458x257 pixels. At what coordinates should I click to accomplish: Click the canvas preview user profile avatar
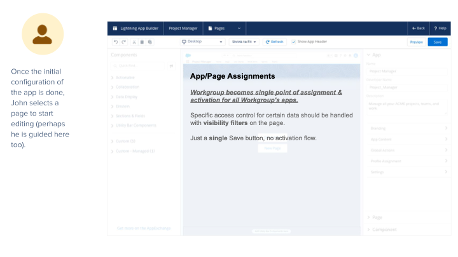coord(356,55)
